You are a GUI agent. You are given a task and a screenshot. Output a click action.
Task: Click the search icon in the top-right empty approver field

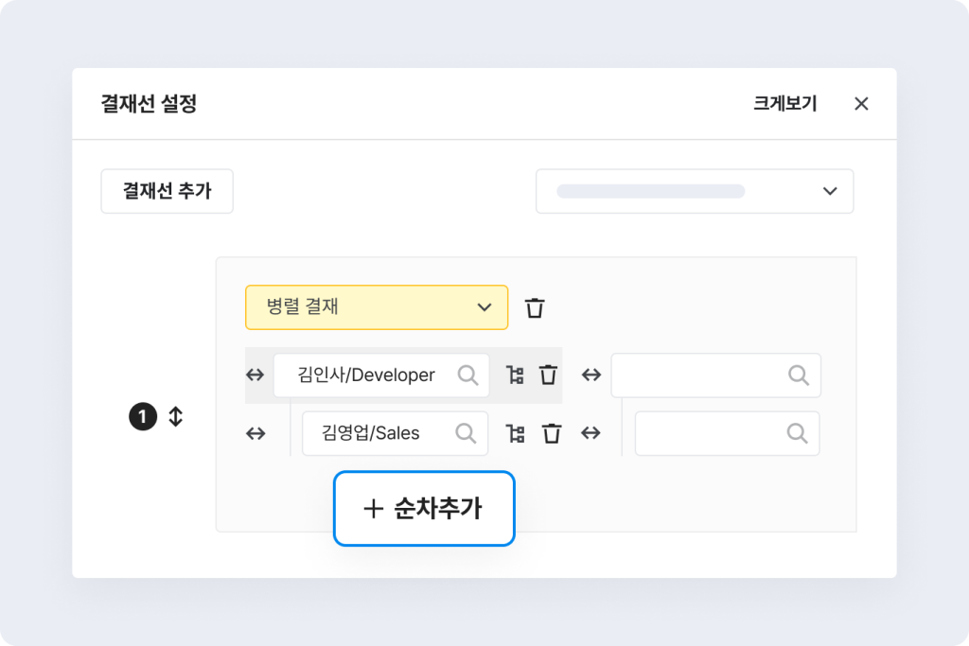[x=799, y=375]
